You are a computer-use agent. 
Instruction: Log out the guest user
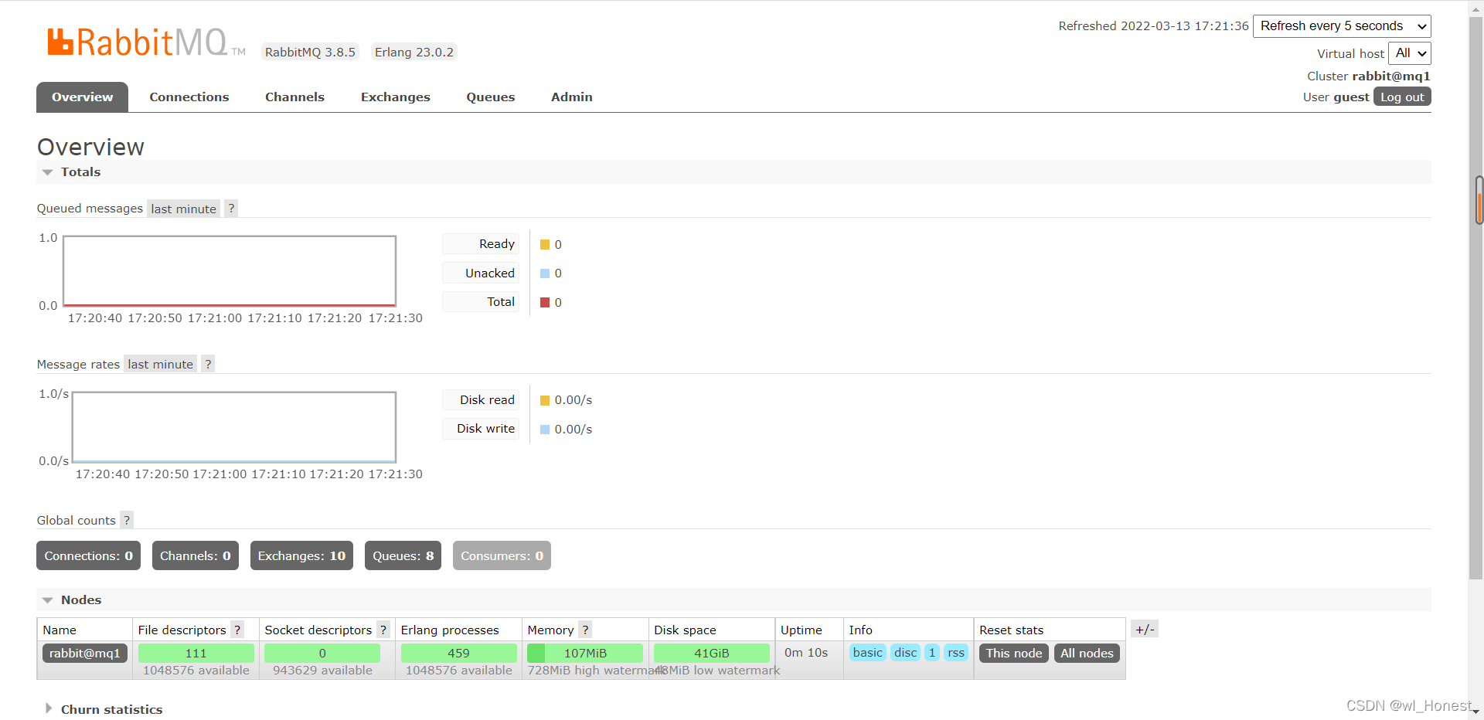point(1402,97)
